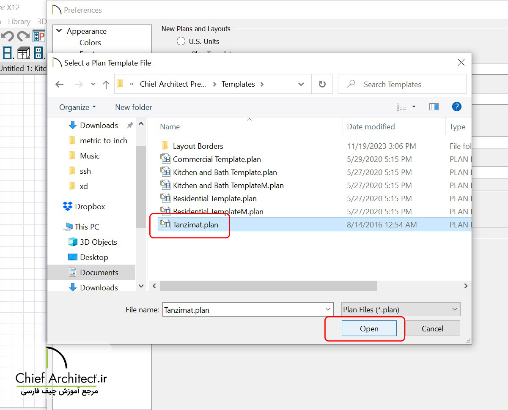Expand the address bar path dropdown
This screenshot has height=410, width=508.
coord(301,84)
